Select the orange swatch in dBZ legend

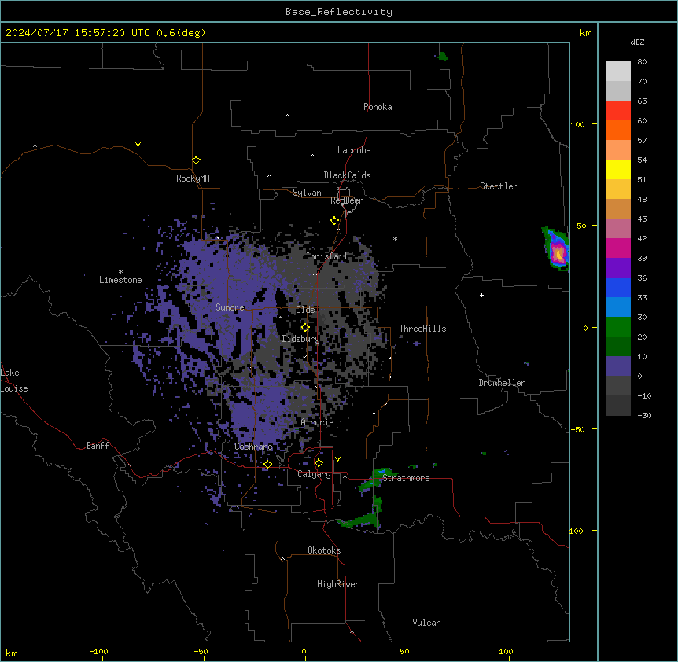[x=618, y=130]
